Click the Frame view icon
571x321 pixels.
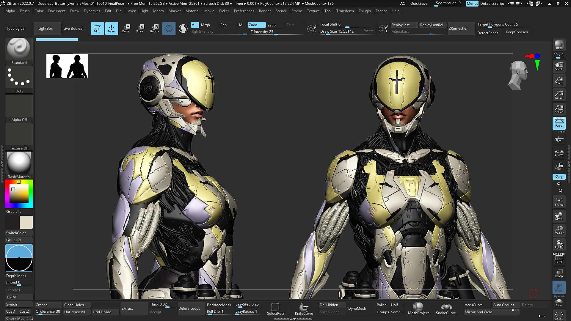559,202
